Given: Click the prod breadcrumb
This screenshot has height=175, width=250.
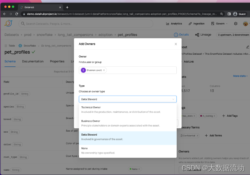Looking at the screenshot, I should coord(28,35).
